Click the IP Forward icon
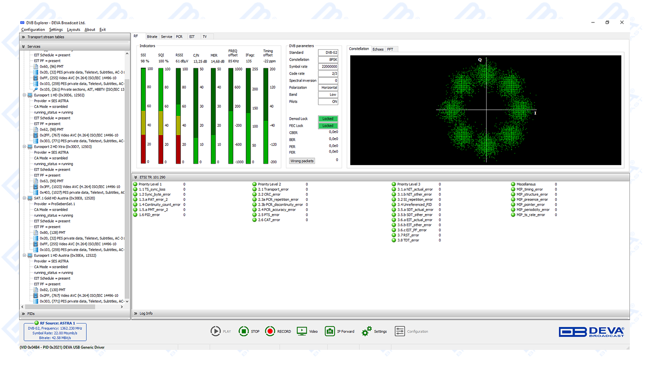649x369 pixels. click(330, 331)
